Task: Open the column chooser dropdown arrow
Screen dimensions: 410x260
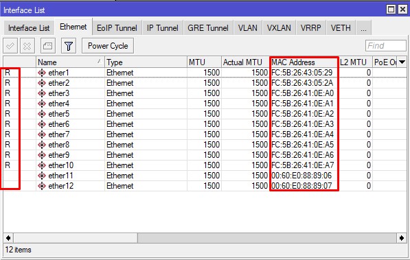Action: tap(402, 62)
